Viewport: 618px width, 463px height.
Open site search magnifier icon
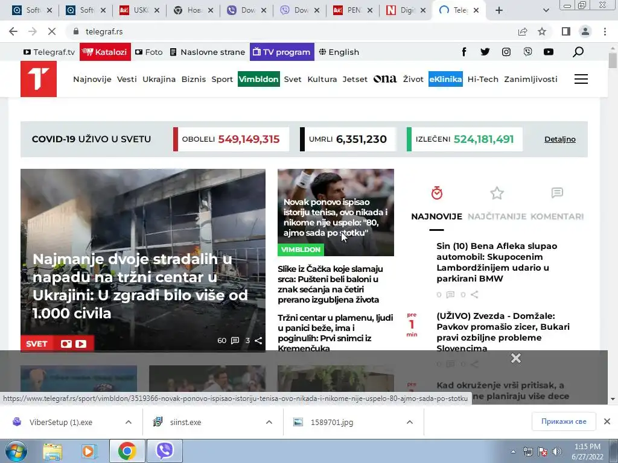(578, 52)
